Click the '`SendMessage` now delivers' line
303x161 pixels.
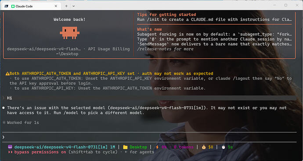[x=214, y=44]
